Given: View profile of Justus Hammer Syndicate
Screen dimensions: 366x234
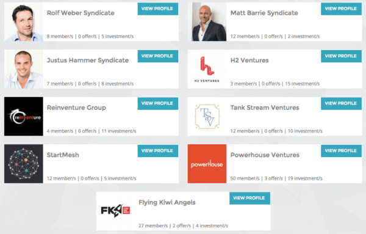Looking at the screenshot, I should tap(158, 56).
